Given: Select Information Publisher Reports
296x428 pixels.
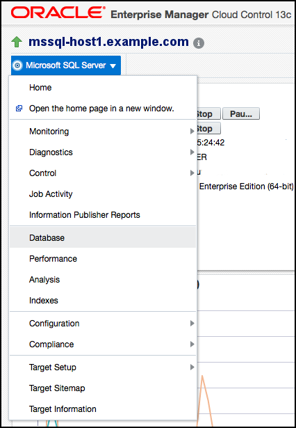Looking at the screenshot, I should coord(103,215).
